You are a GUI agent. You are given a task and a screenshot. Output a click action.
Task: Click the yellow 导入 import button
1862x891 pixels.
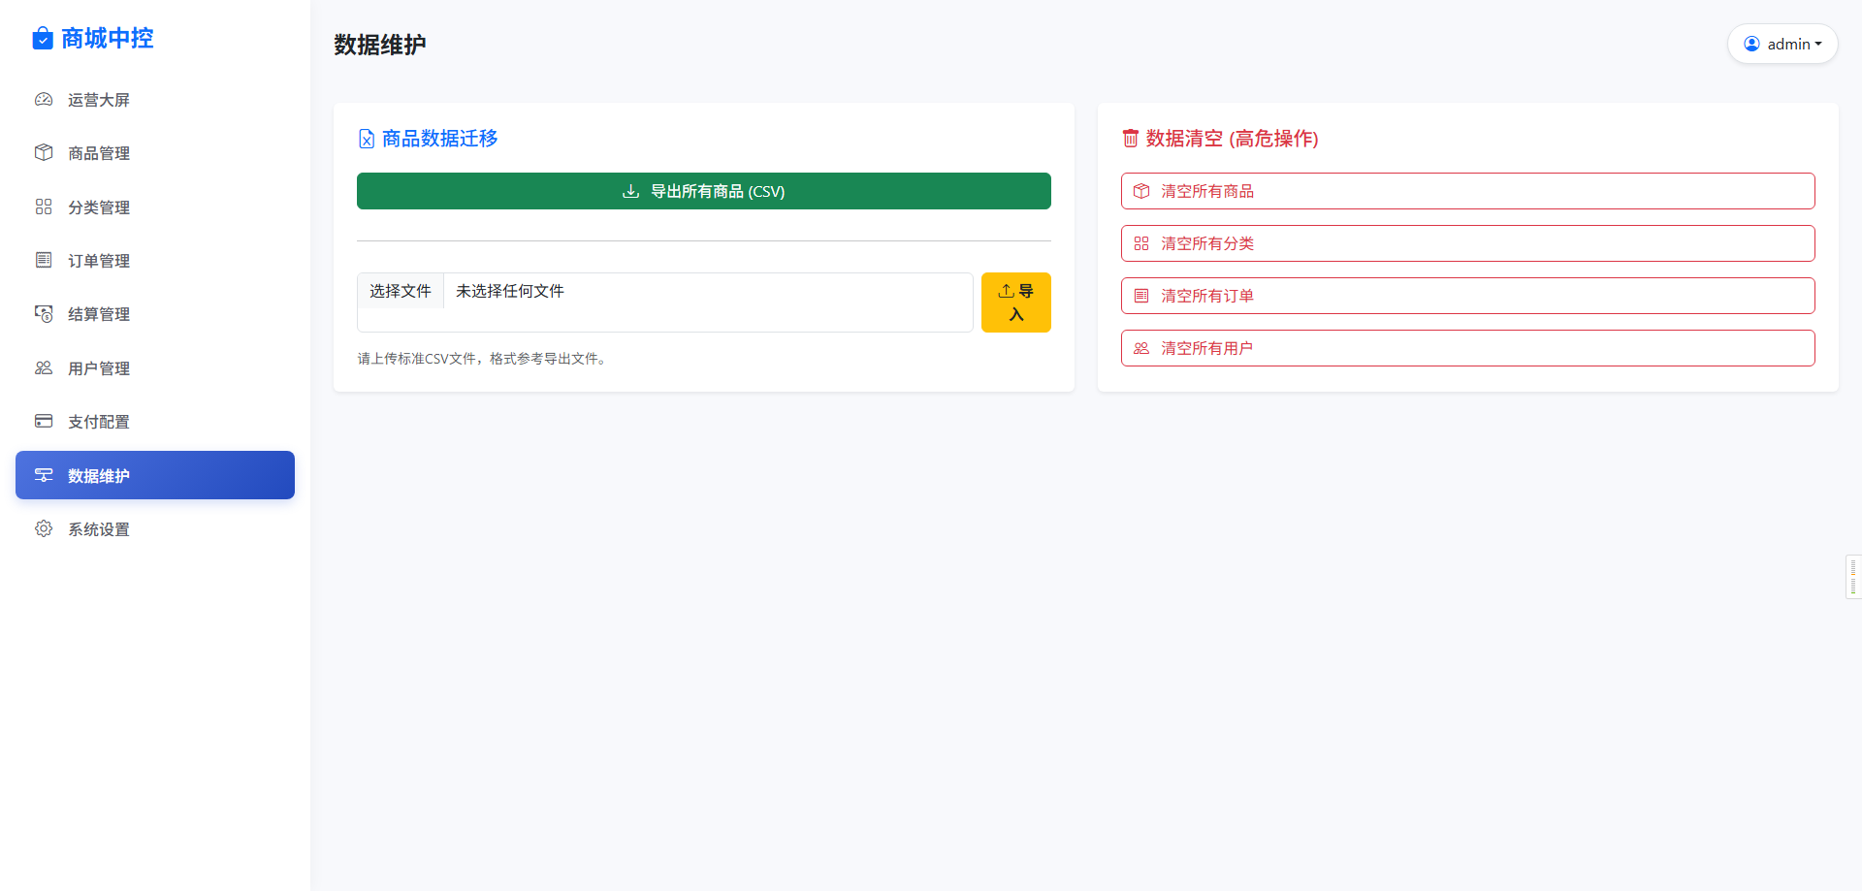[x=1016, y=302]
